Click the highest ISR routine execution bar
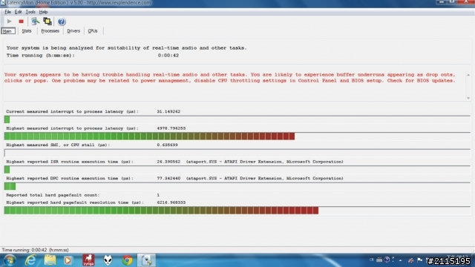The width and height of the screenshot is (475, 267). coord(237,170)
